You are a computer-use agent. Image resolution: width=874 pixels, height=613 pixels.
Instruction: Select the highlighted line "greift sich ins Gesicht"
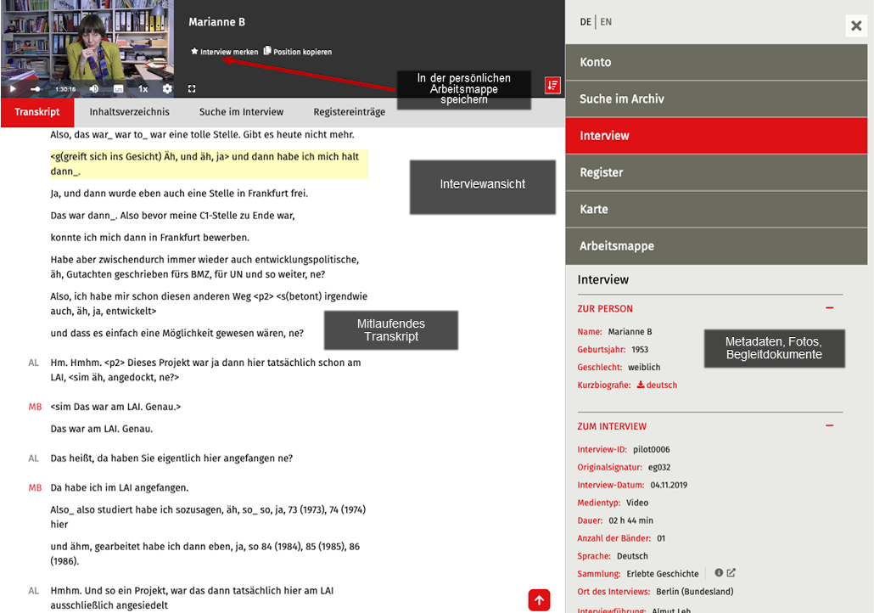[x=209, y=164]
